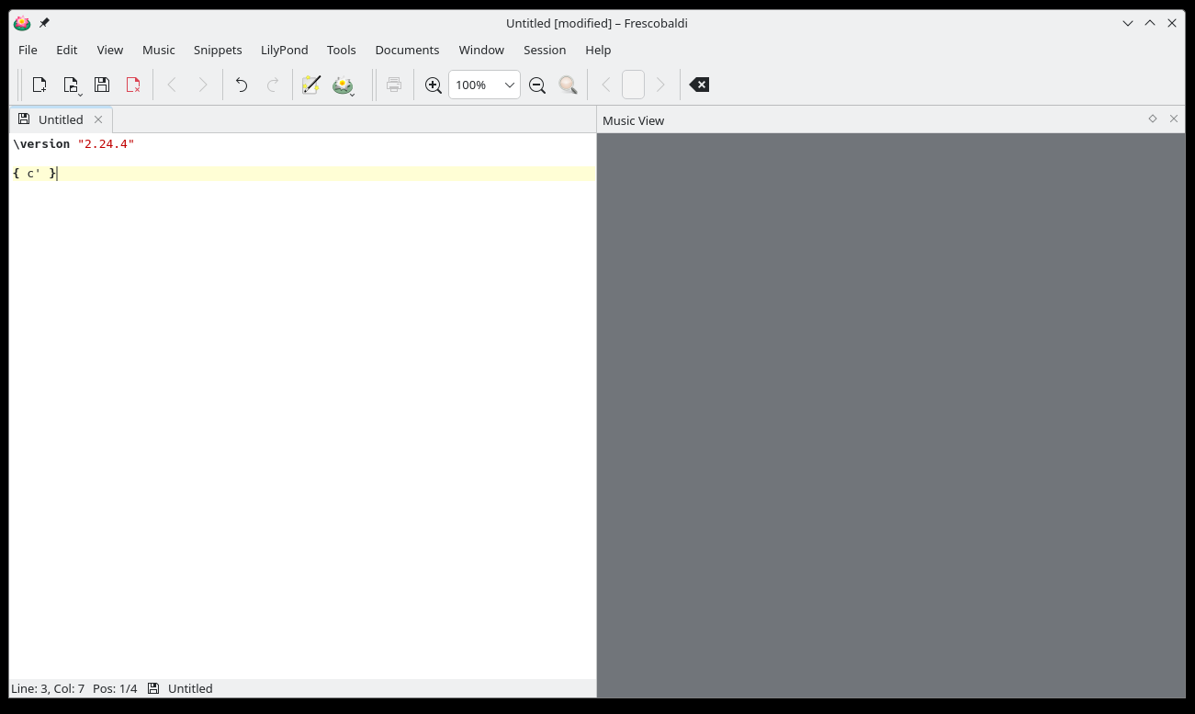The height and width of the screenshot is (714, 1195).
Task: Undock the Music View panel
Action: click(1153, 119)
